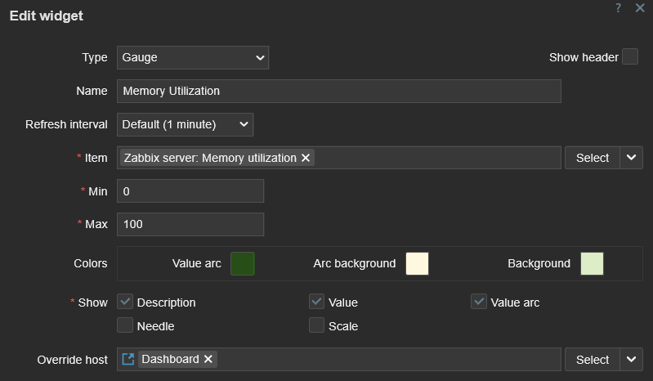Click the Name field with Memory Utilization

[x=339, y=91]
